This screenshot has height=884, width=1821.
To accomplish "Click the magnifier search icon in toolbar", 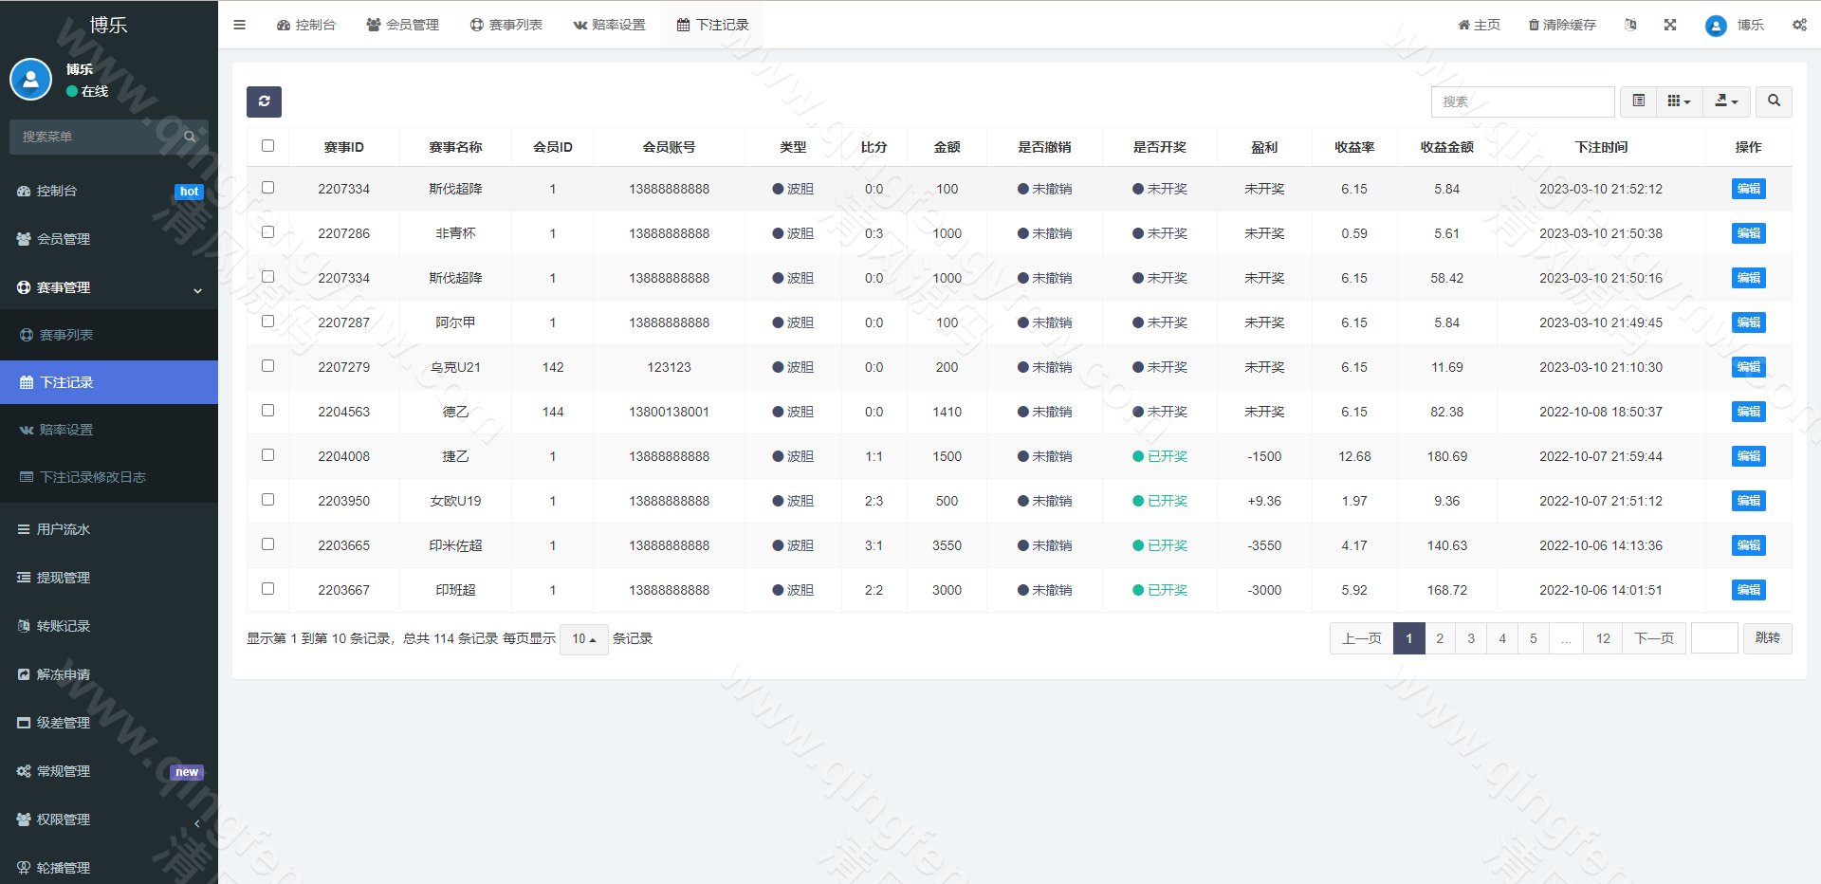I will click(x=1773, y=101).
